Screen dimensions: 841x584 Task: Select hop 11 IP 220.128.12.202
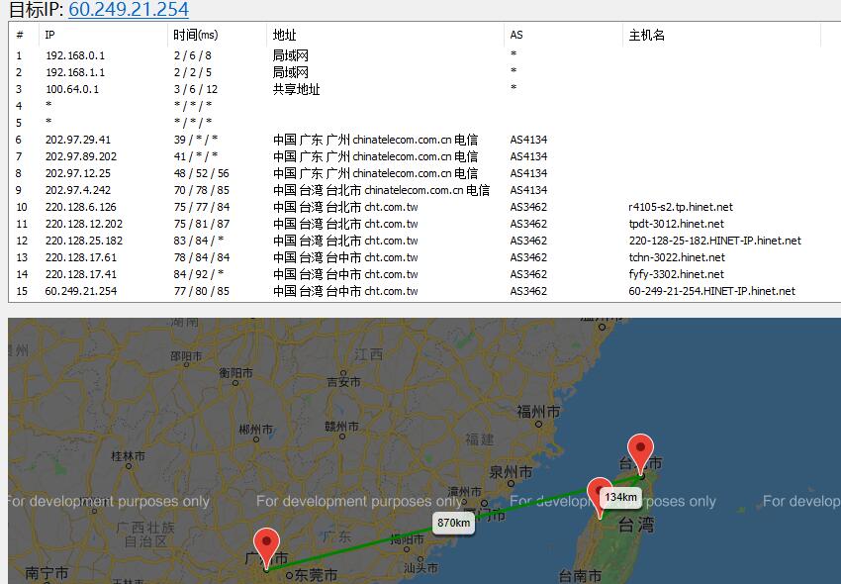(84, 224)
